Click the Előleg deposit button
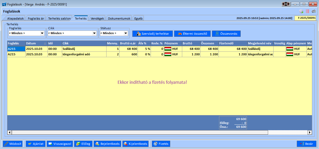The width and height of the screenshot is (319, 149). [x=83, y=144]
